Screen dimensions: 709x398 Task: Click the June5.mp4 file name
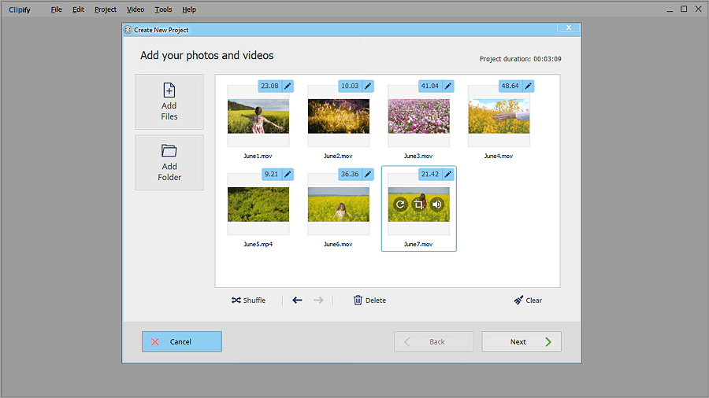pos(258,244)
